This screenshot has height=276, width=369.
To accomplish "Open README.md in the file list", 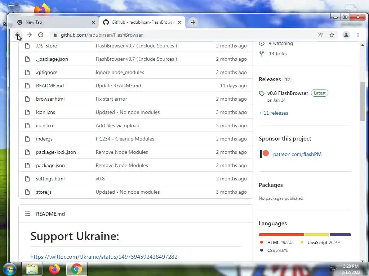I will [x=50, y=86].
